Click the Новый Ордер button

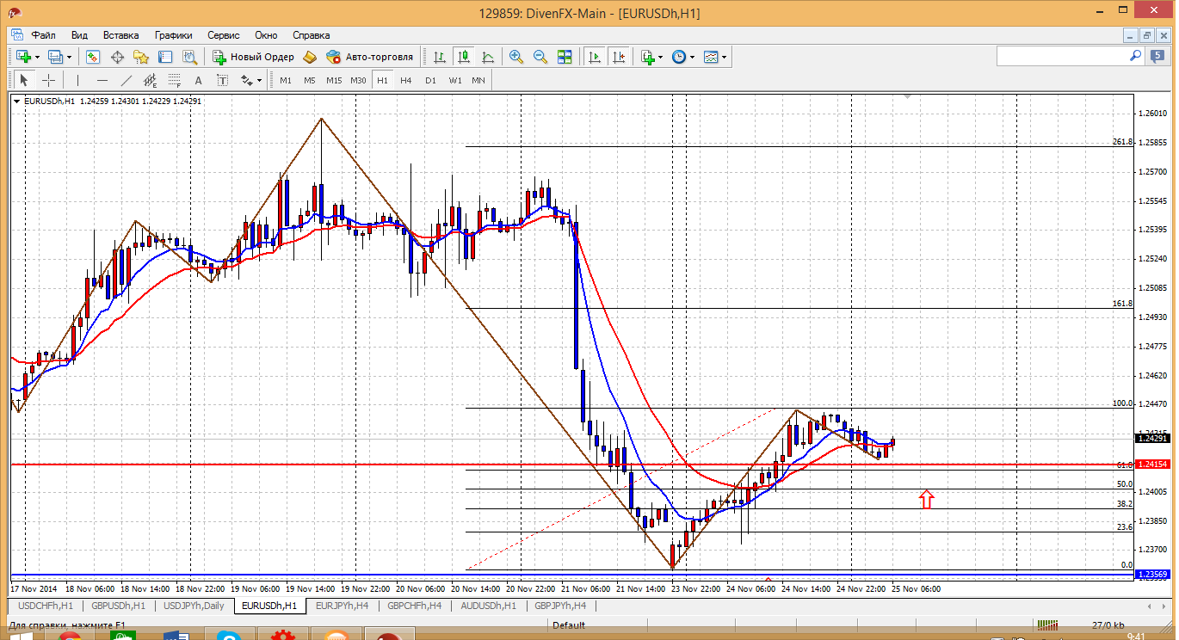coord(253,57)
